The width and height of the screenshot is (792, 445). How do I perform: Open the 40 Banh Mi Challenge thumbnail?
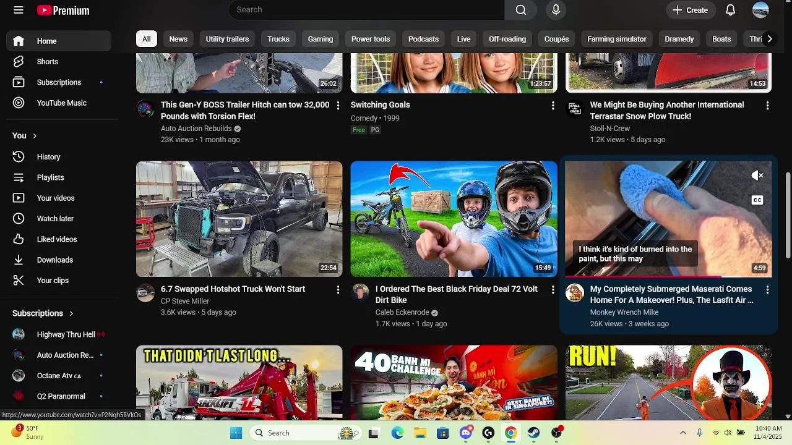click(x=454, y=383)
